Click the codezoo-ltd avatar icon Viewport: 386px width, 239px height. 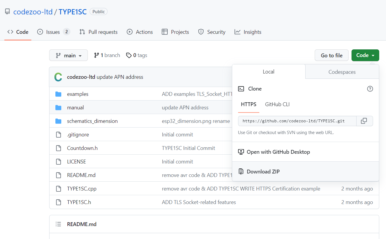(x=58, y=77)
